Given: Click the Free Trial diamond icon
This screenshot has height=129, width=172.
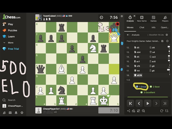Looking at the screenshot, I should click(4, 49).
